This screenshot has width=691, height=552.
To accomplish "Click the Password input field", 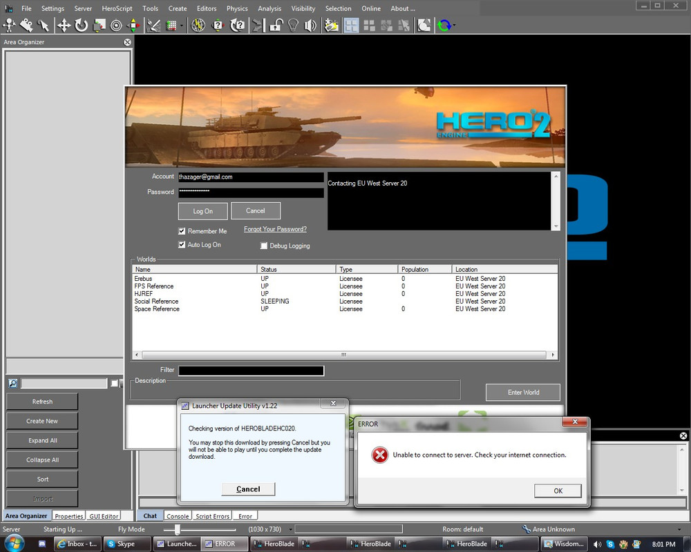I will point(251,193).
